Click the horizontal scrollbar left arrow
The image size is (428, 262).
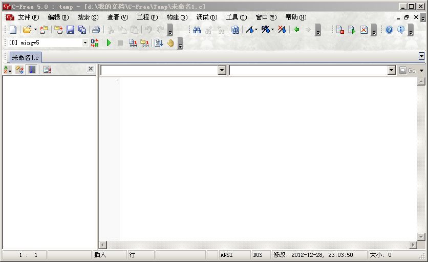[103, 245]
